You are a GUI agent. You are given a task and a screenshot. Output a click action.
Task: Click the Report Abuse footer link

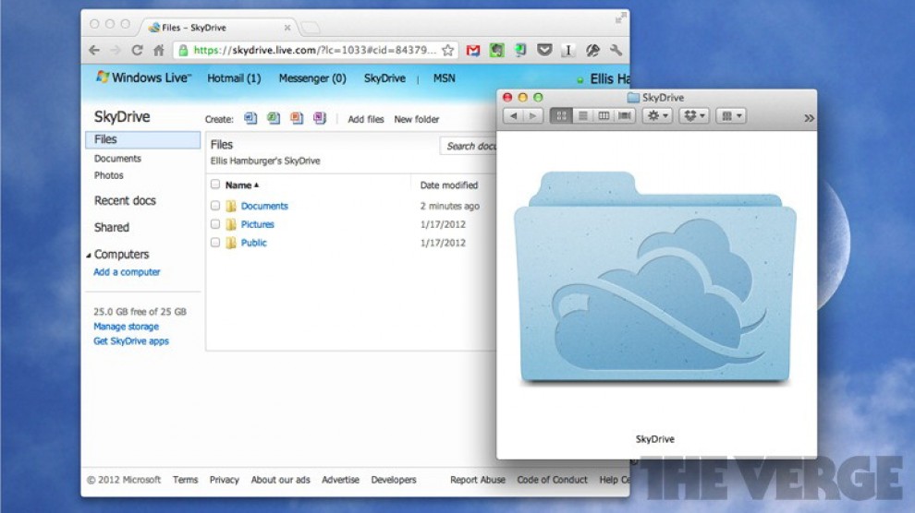(x=477, y=480)
